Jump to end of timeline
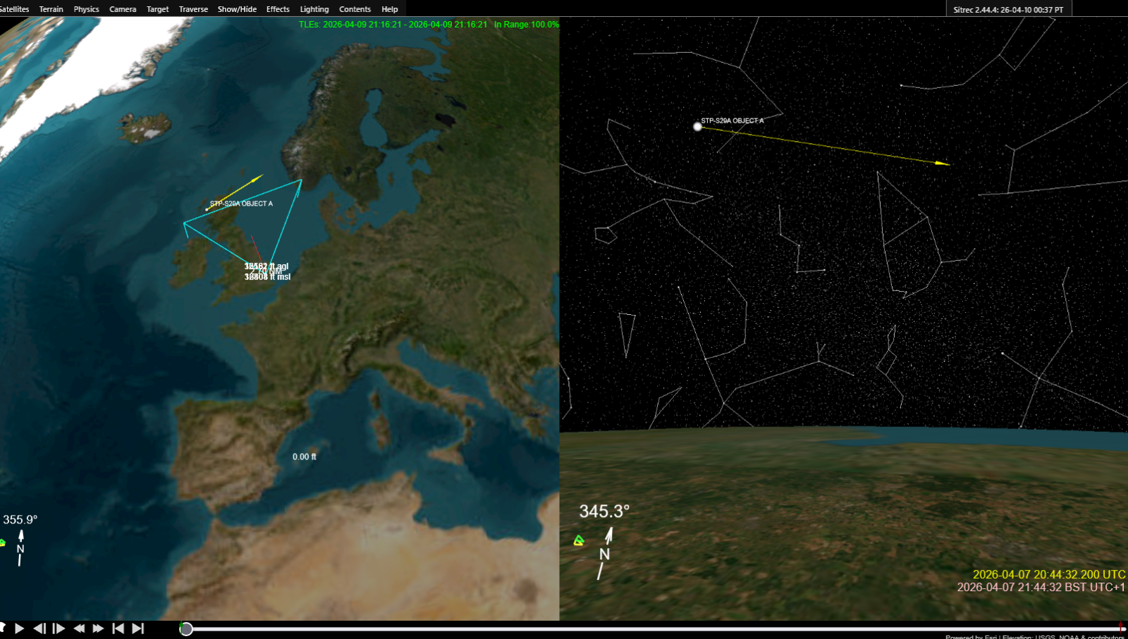The width and height of the screenshot is (1128, 639). (x=138, y=628)
